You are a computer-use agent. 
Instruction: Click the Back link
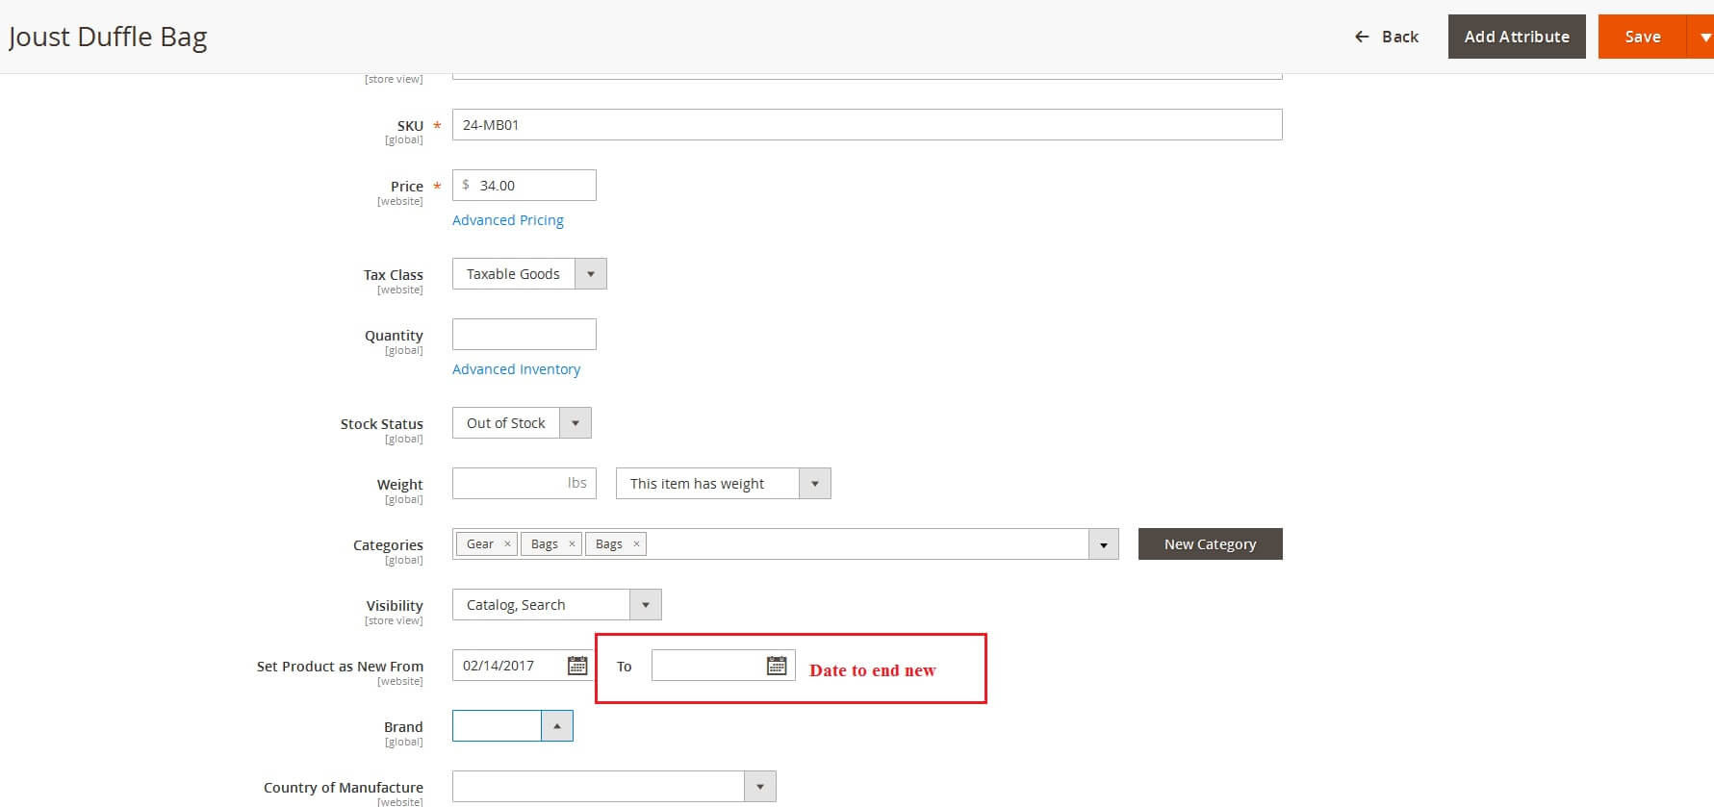pos(1386,37)
